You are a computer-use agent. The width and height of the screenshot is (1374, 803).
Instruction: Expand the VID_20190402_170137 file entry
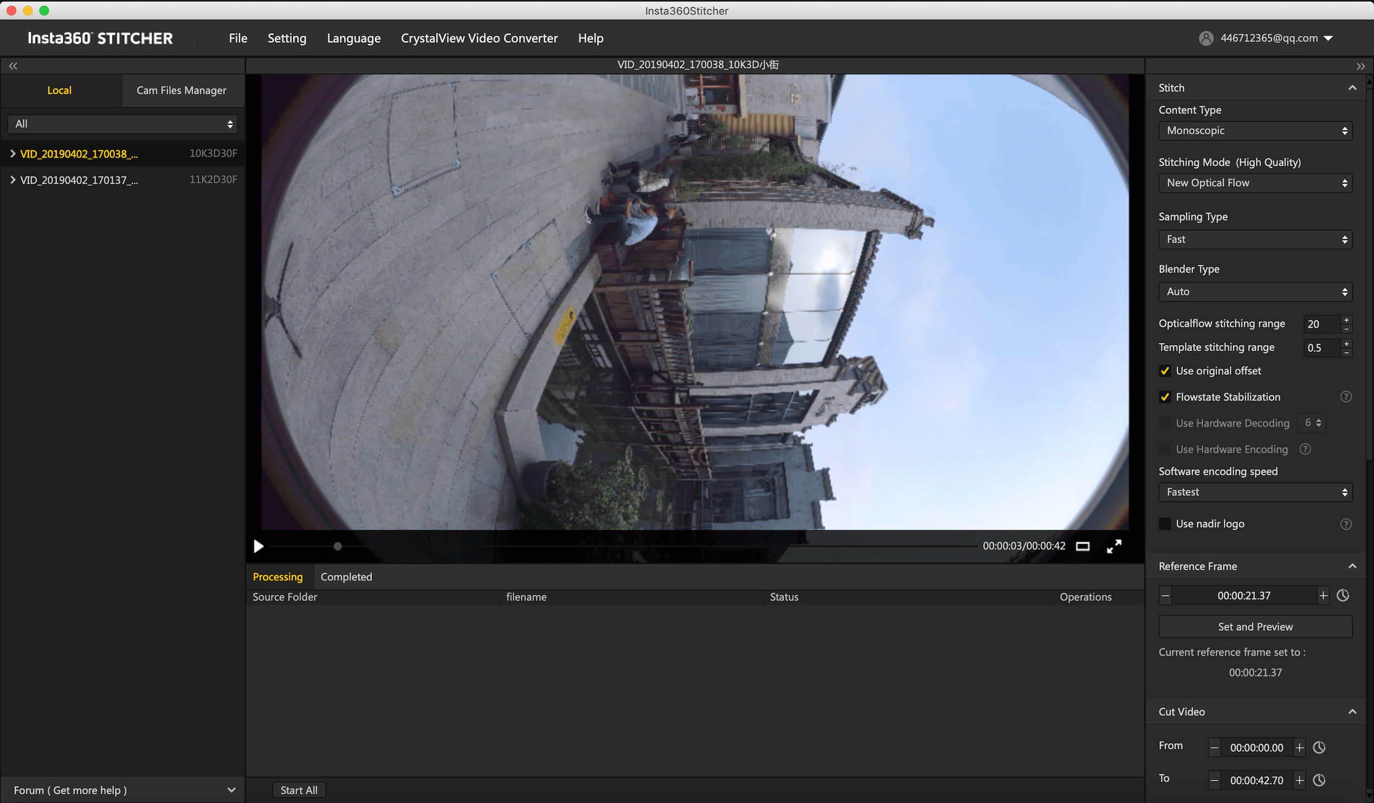tap(13, 180)
